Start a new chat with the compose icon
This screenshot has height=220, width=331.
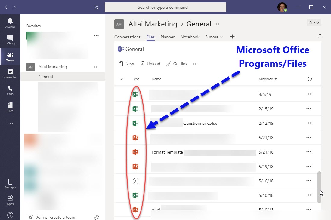(x=96, y=7)
